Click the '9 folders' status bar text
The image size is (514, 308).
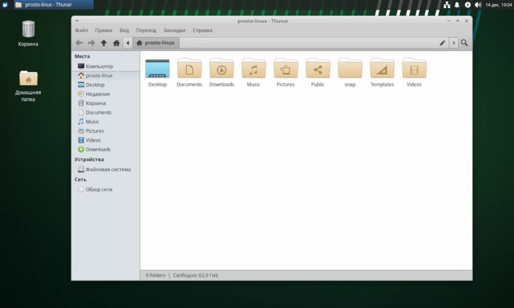click(x=156, y=275)
